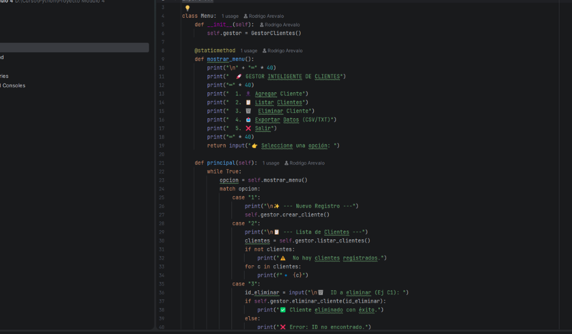572x334 pixels.
Task: Click author icon beside class Menu
Action: coord(246,16)
